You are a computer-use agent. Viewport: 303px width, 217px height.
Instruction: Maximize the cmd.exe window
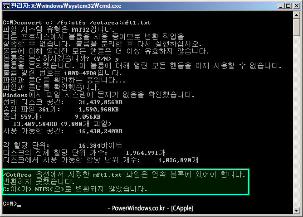point(288,6)
